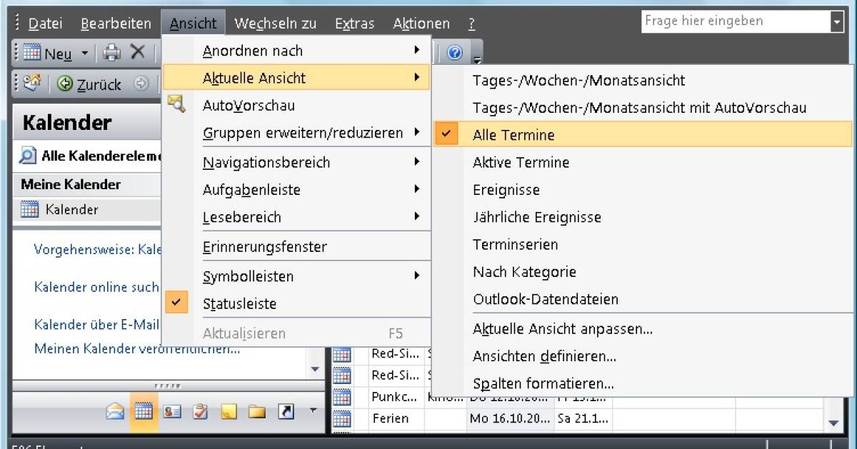Viewport: 857px width, 449px height.
Task: Close the open Ansicht menu
Action: click(x=194, y=24)
